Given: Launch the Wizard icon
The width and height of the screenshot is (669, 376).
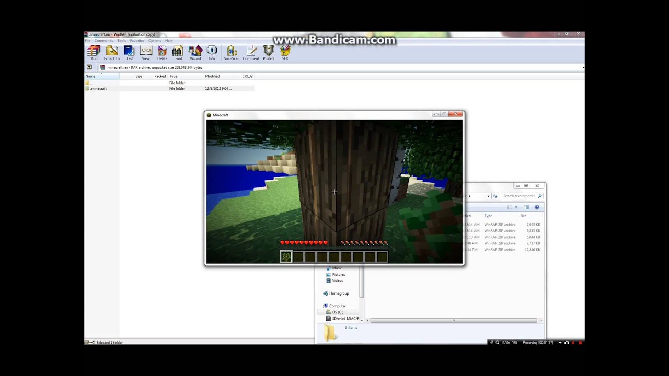Looking at the screenshot, I should 195,53.
